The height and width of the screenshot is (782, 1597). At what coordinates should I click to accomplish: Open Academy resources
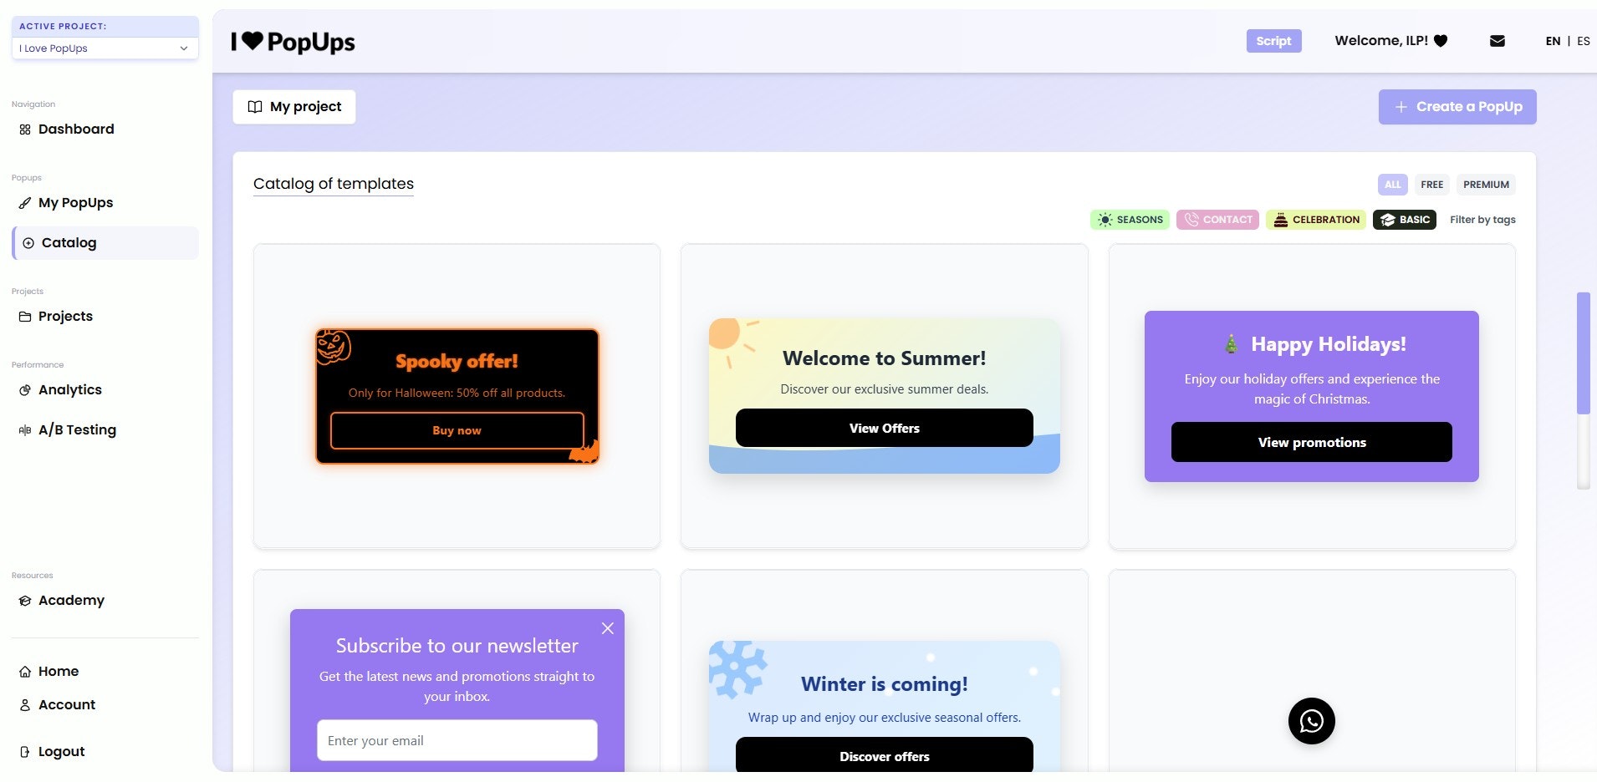pos(71,601)
